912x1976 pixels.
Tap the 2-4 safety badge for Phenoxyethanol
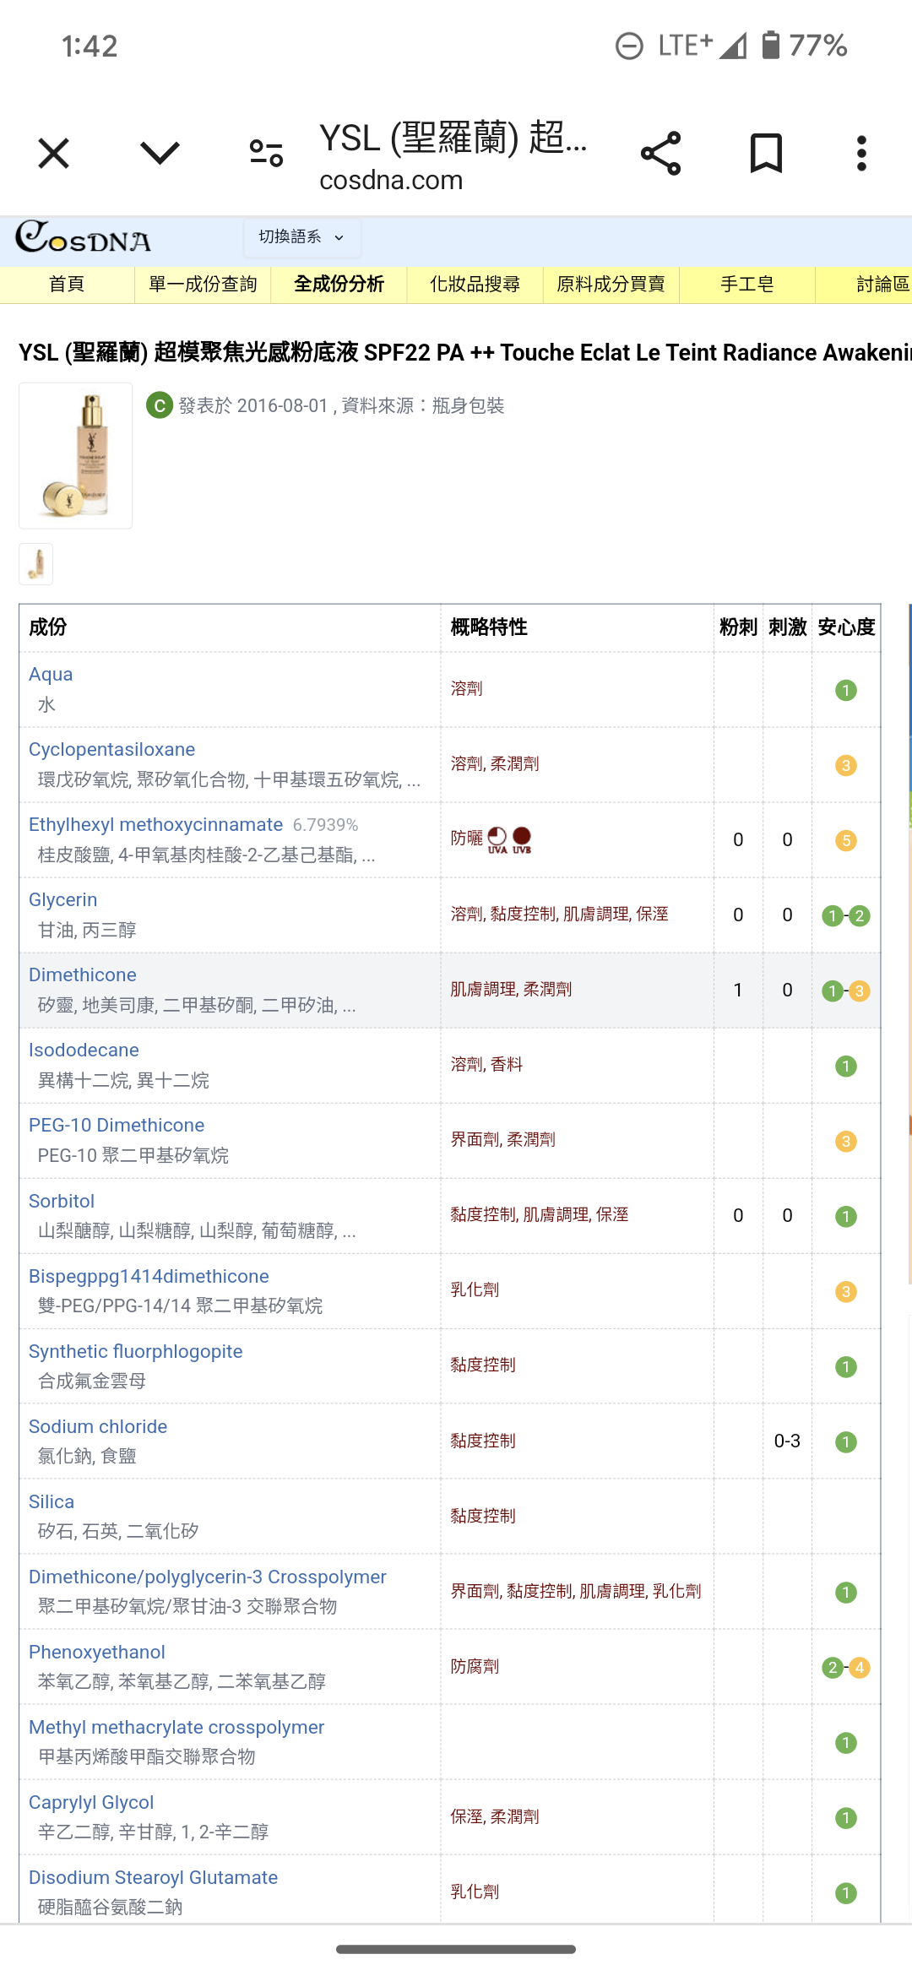846,1668
